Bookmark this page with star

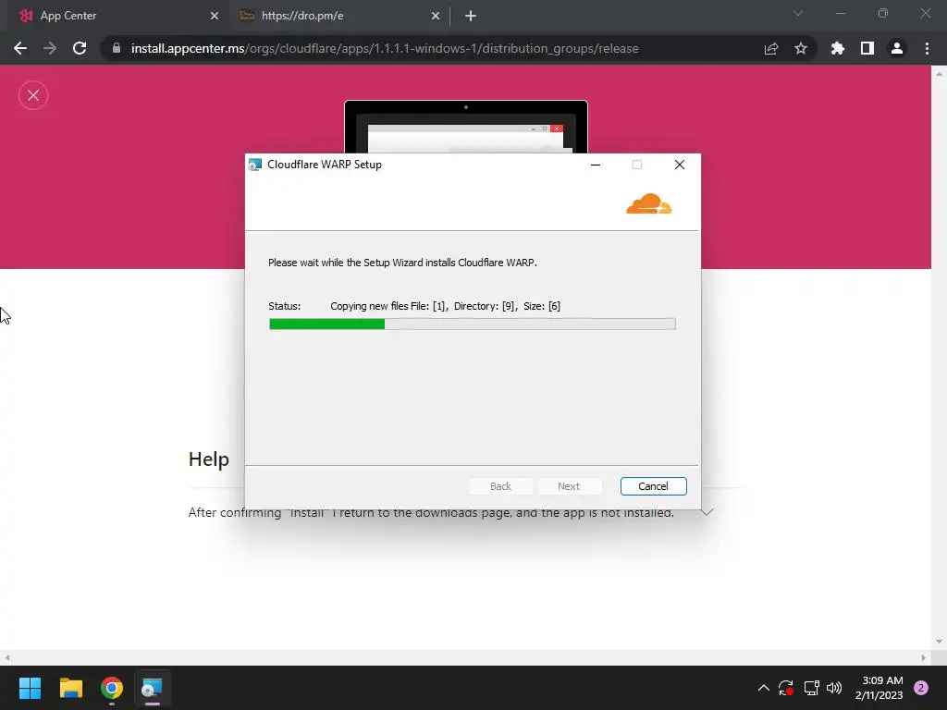(x=801, y=48)
